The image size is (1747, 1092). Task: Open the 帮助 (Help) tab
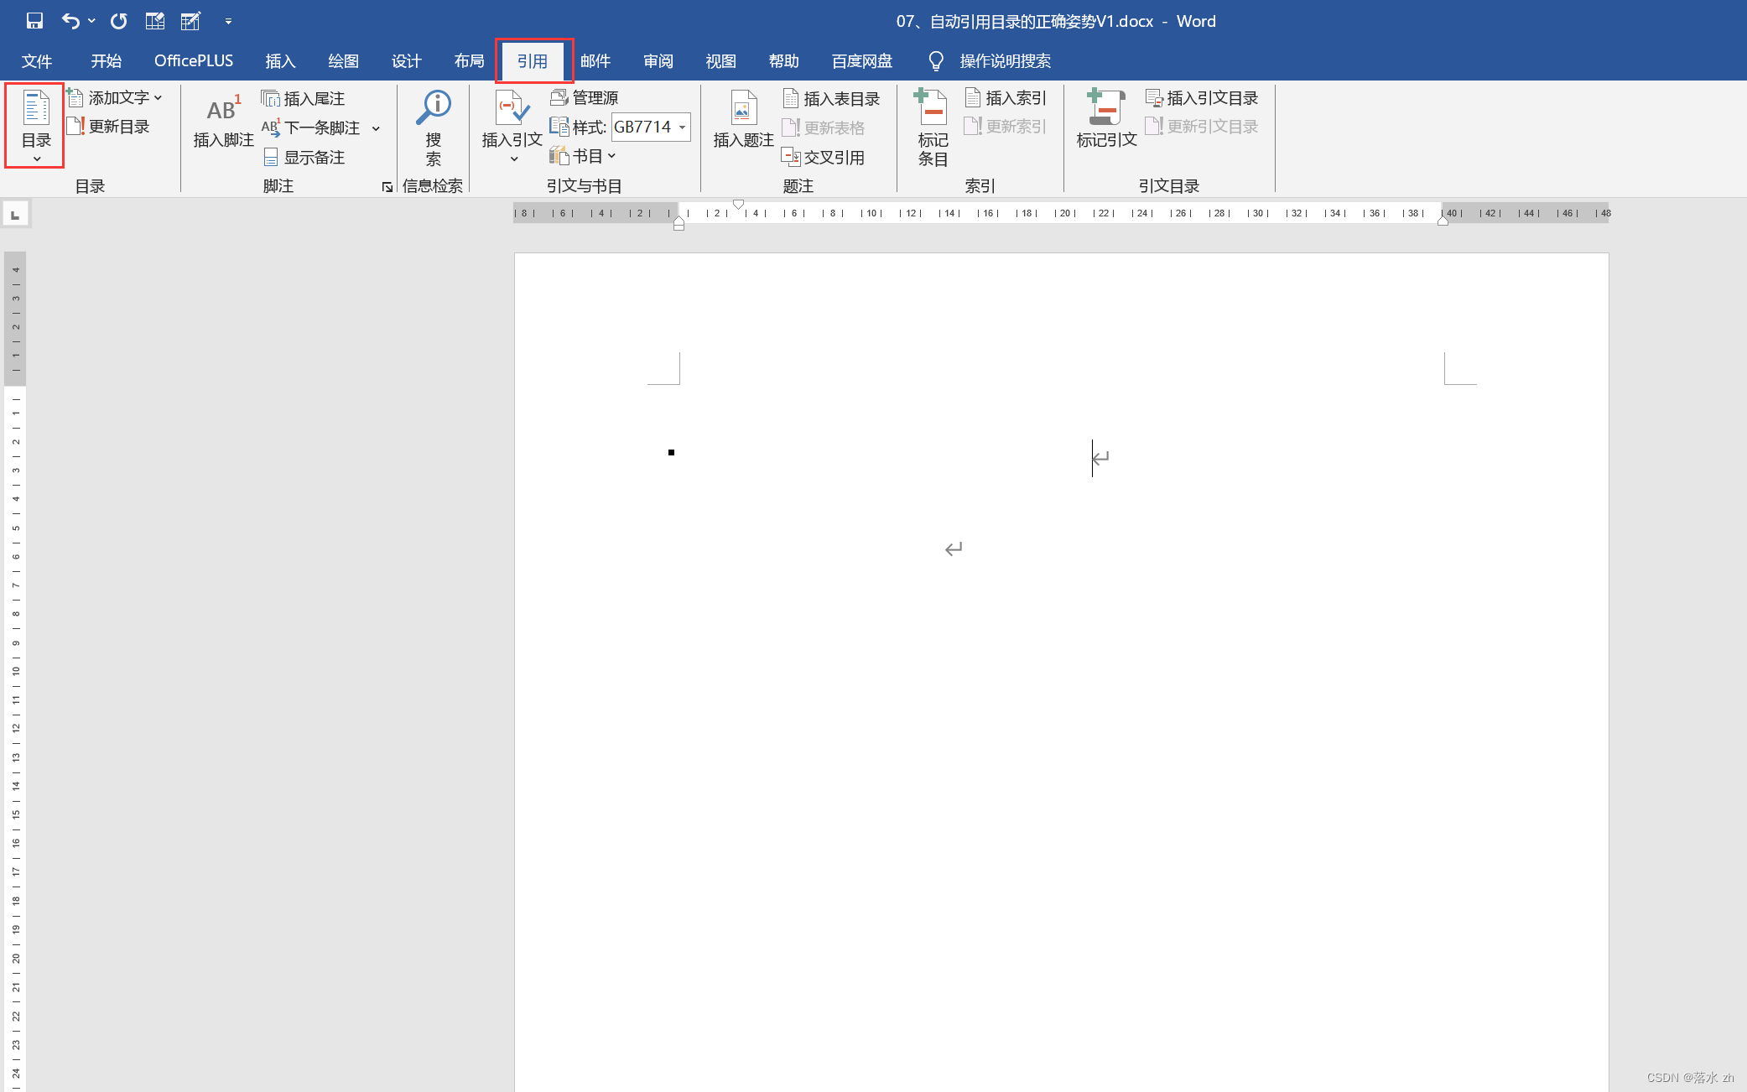pyautogui.click(x=784, y=61)
